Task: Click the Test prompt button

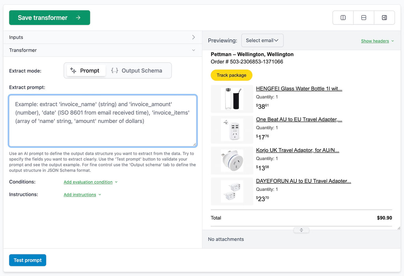Action: [28, 260]
